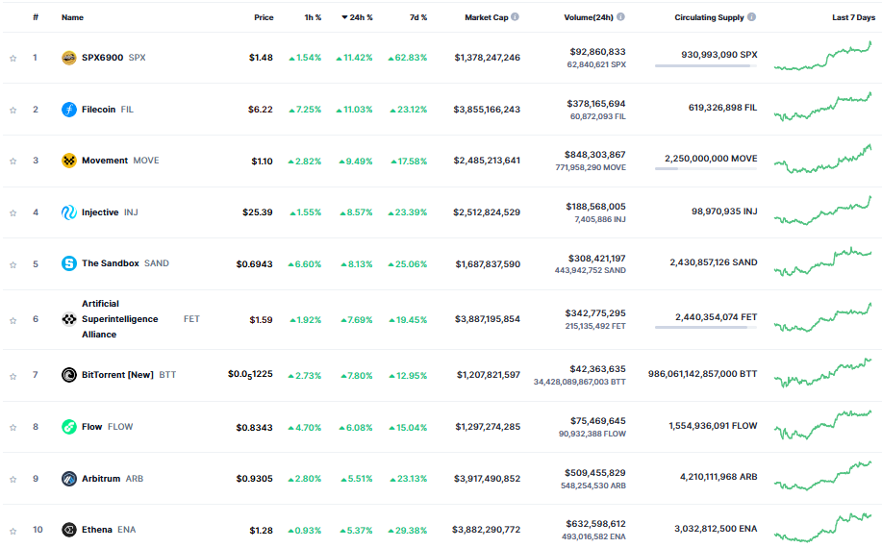Viewport: 882px width, 548px height.
Task: Click BitTorrent supply 986,061,142,857,000 BTT
Action: pos(702,374)
